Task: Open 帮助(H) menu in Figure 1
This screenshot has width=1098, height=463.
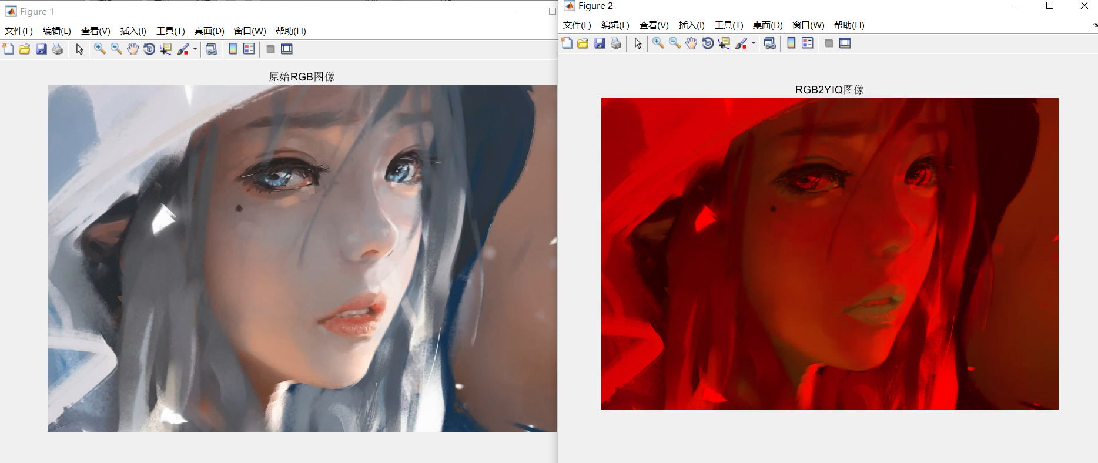Action: coord(291,31)
